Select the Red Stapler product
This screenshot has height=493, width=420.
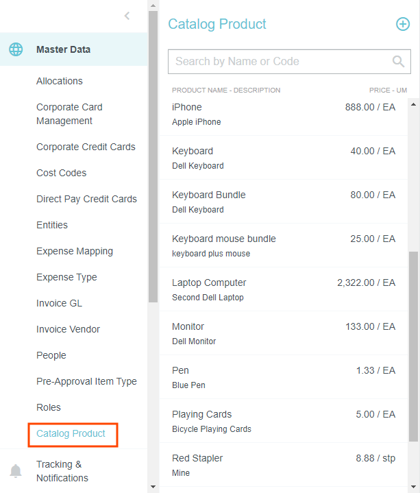284,465
